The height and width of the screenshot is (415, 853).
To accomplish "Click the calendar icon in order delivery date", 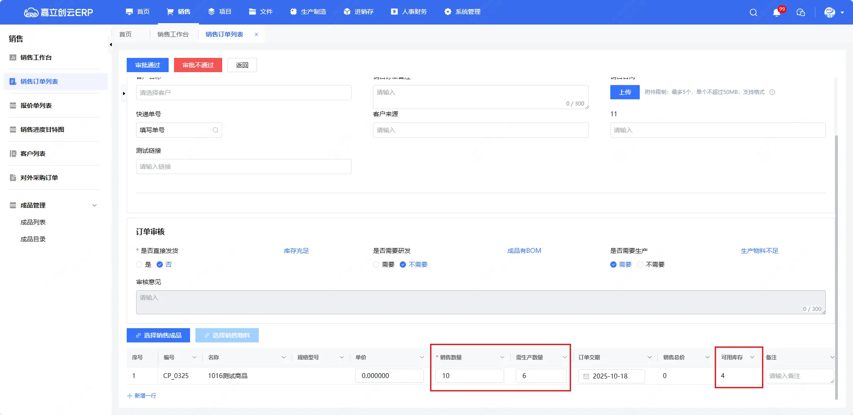I will coord(586,376).
